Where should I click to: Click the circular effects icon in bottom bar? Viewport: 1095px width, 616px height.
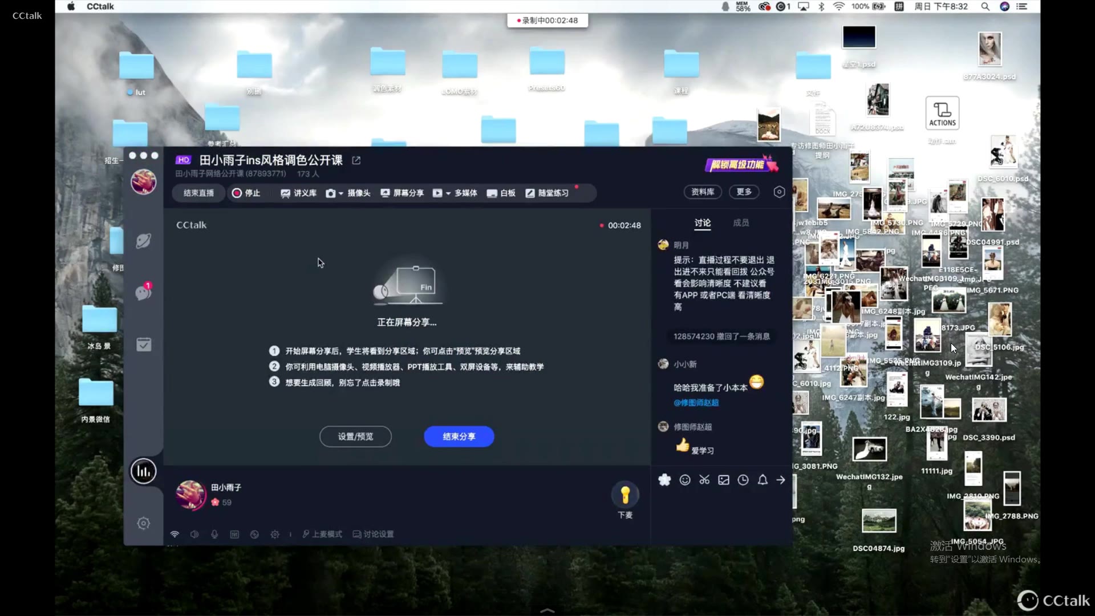tap(254, 534)
